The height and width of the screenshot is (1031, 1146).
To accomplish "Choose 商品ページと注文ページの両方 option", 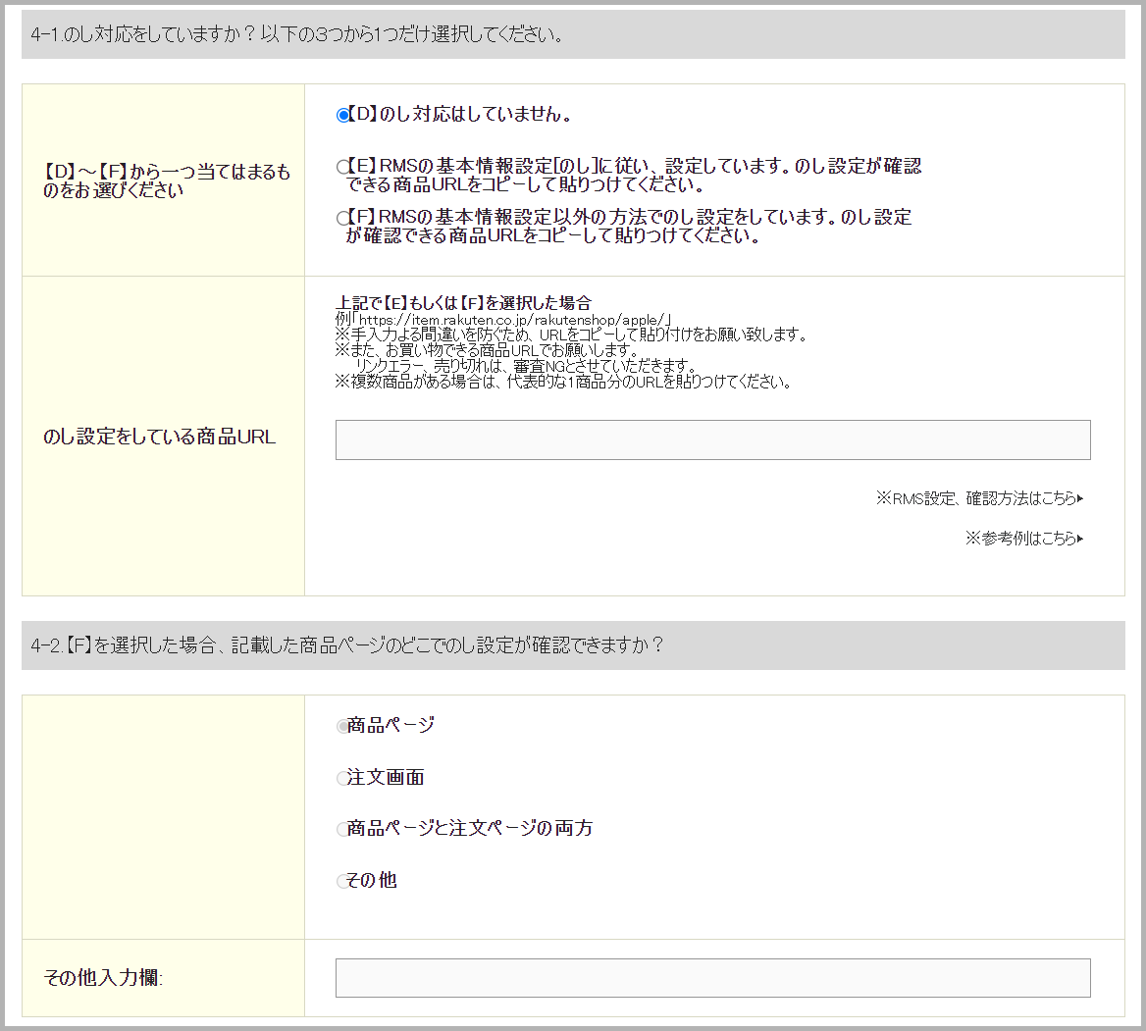I will (342, 829).
